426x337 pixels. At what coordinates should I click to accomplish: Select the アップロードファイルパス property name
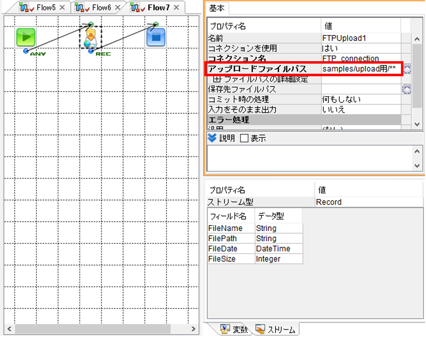tap(257, 69)
